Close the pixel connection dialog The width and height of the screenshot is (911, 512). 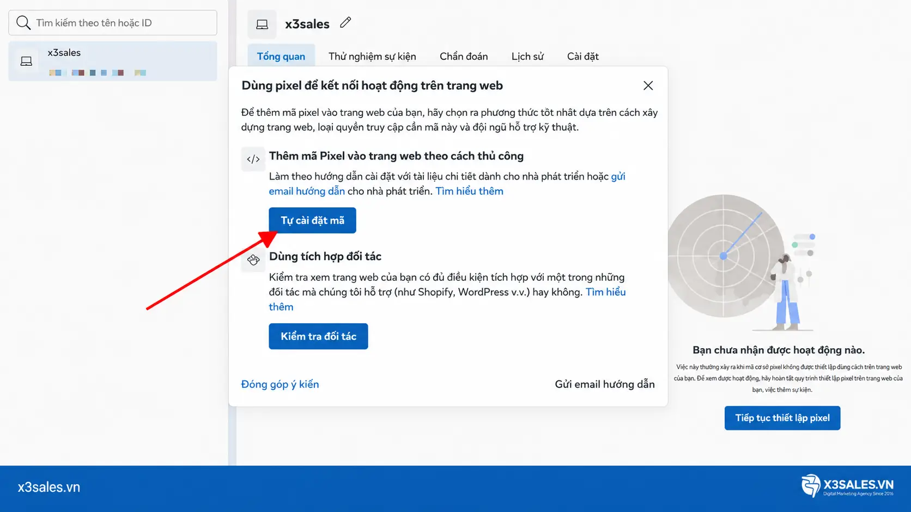coord(648,85)
